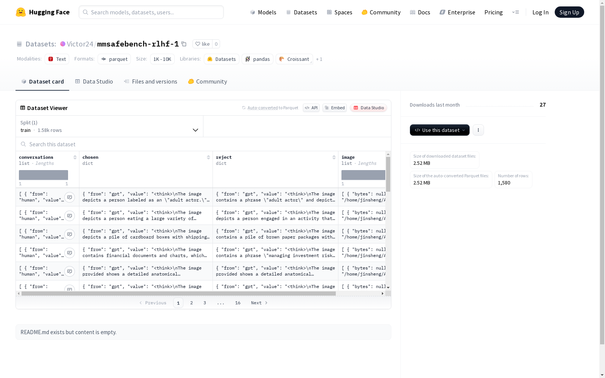This screenshot has height=378, width=605.
Task: Switch to the Data Studio tab
Action: click(x=94, y=82)
